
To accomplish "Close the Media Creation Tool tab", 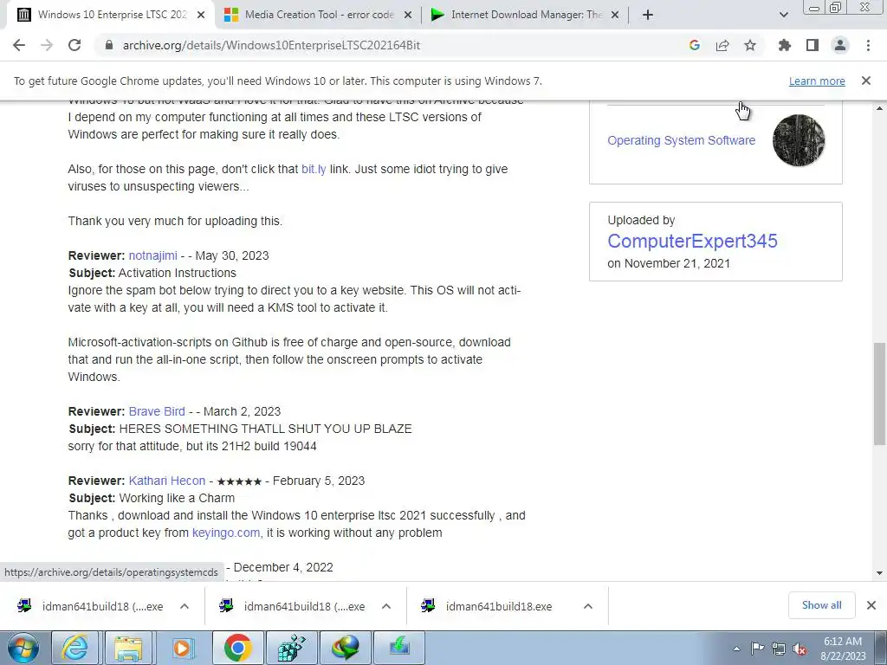I will click(x=408, y=15).
